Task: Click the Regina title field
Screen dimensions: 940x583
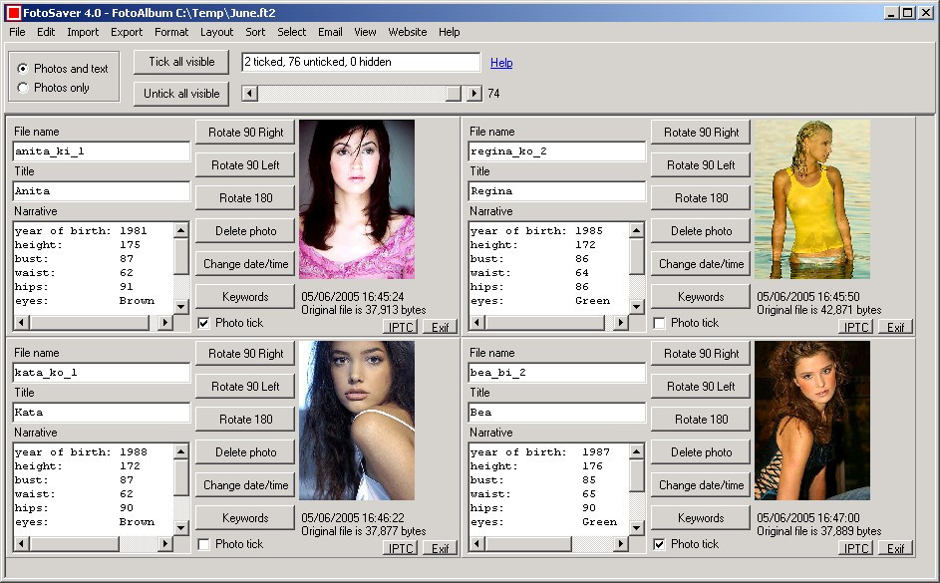Action: (557, 191)
